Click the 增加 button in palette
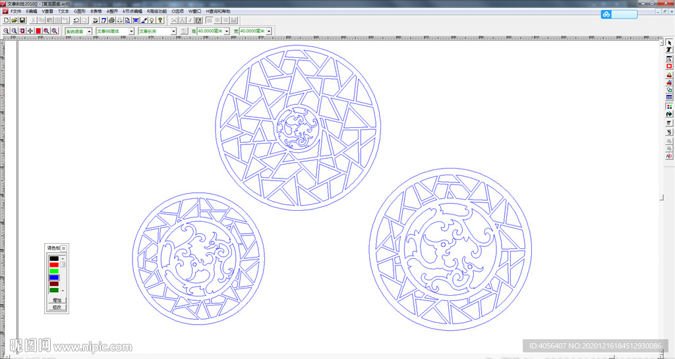The height and width of the screenshot is (359, 675). (57, 300)
